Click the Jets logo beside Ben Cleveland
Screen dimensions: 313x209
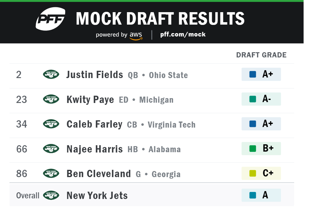[51, 173]
